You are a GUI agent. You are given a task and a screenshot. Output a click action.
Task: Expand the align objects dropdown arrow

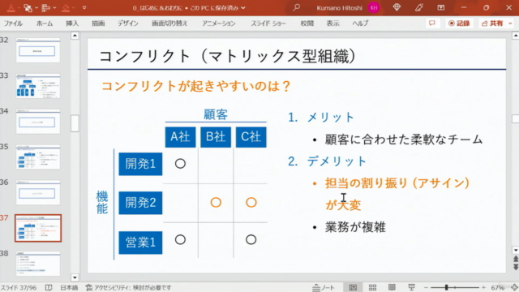tap(54, 7)
